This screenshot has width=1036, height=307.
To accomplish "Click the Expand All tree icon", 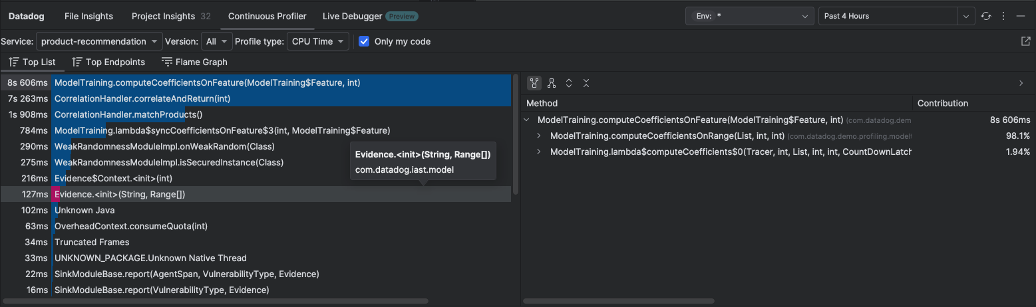I will pyautogui.click(x=569, y=83).
